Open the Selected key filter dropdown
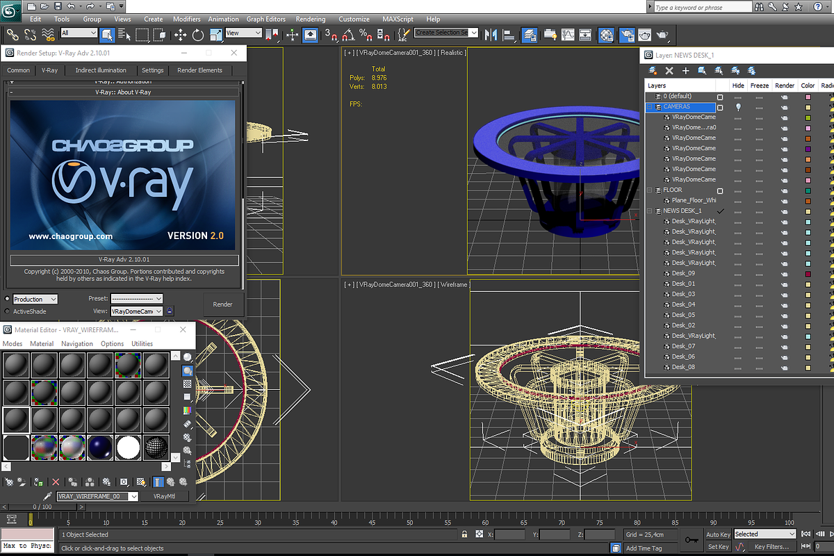 click(x=764, y=534)
